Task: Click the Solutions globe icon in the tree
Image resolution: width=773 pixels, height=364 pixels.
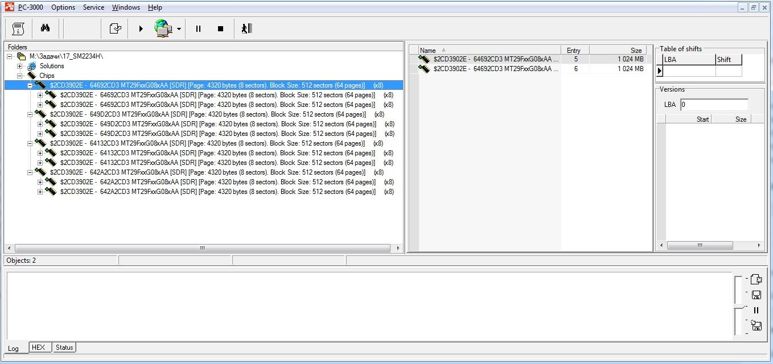Action: click(x=32, y=66)
